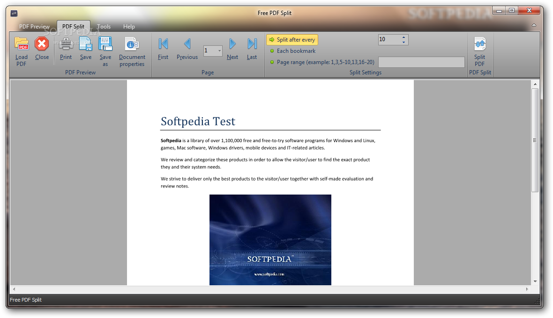Click the Softpedia Test heading
Screen dimensions: 553x318
(198, 122)
